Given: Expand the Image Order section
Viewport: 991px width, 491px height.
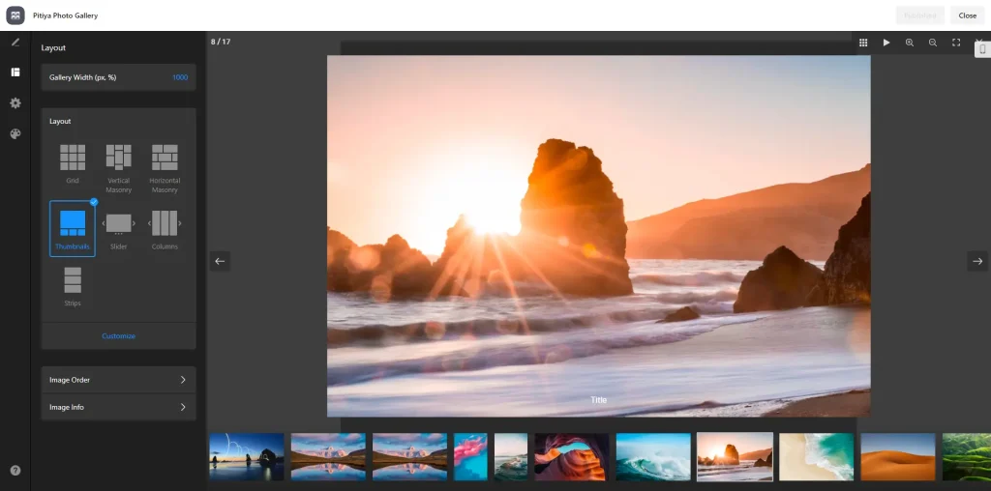Looking at the screenshot, I should 119,380.
